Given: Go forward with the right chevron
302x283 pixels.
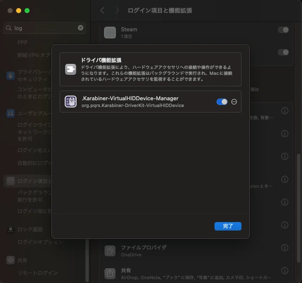Looking at the screenshot, I should (117, 11).
